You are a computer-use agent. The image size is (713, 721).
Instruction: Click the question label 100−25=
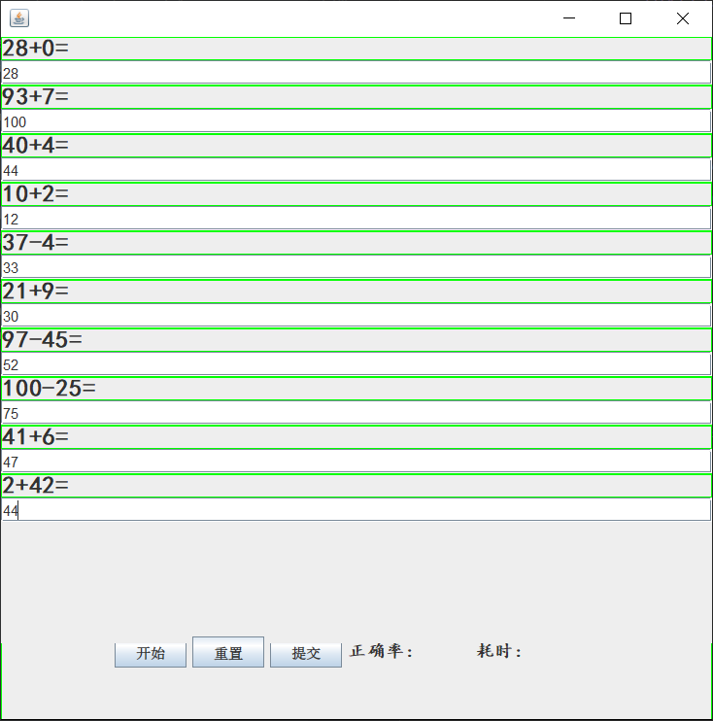(356, 389)
